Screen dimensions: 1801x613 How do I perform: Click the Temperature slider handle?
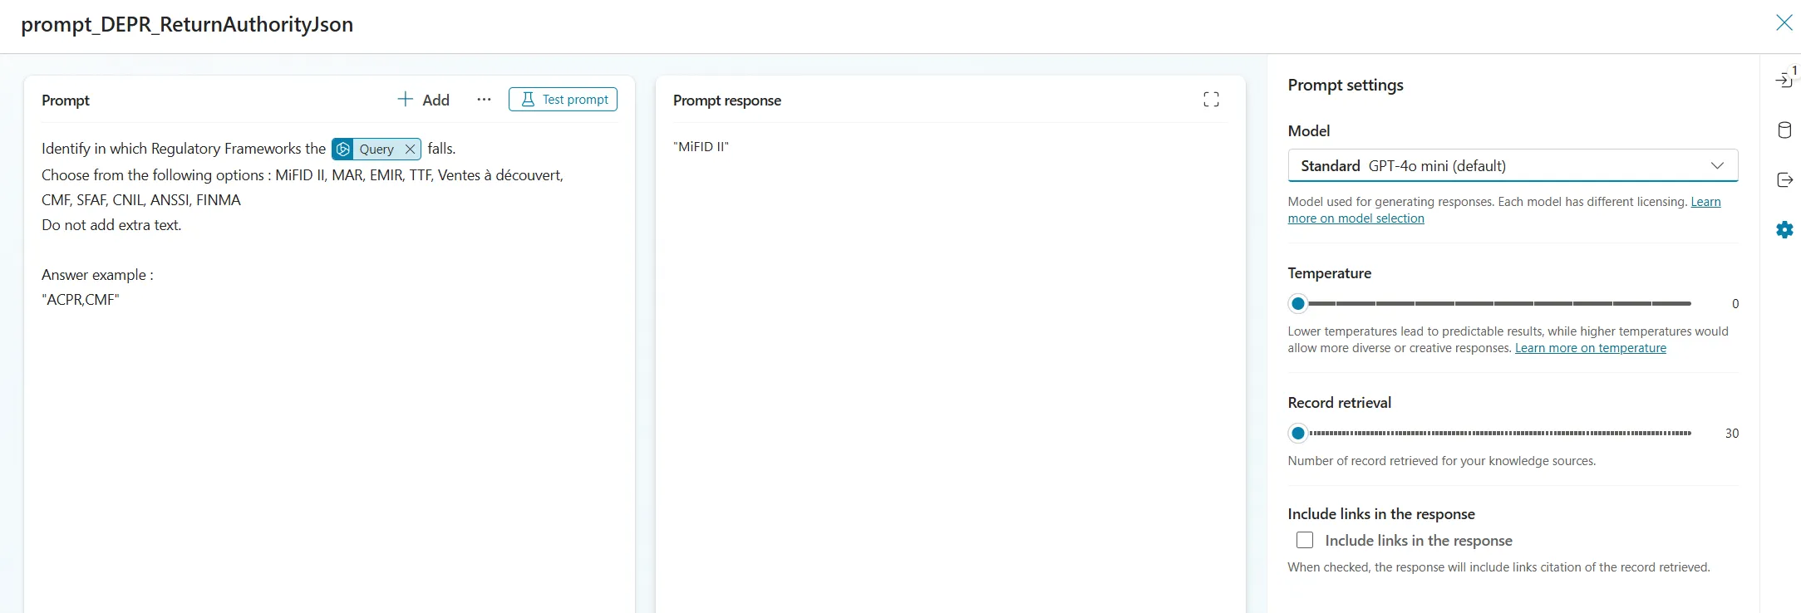(1298, 304)
